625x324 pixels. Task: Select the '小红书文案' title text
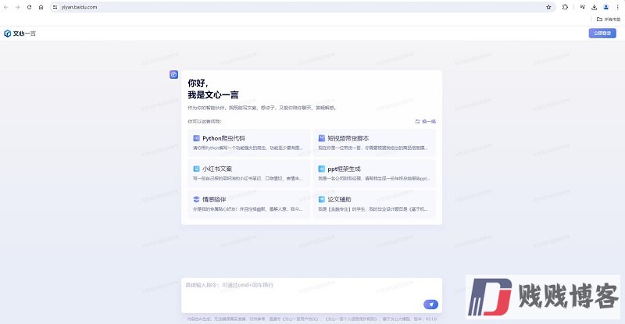click(x=217, y=169)
